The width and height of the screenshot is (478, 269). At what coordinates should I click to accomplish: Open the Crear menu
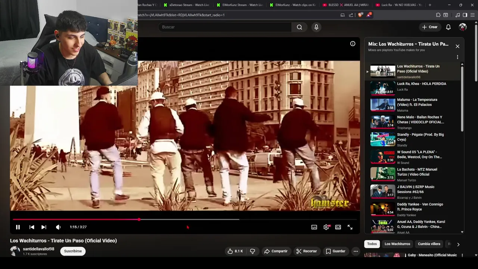429,27
